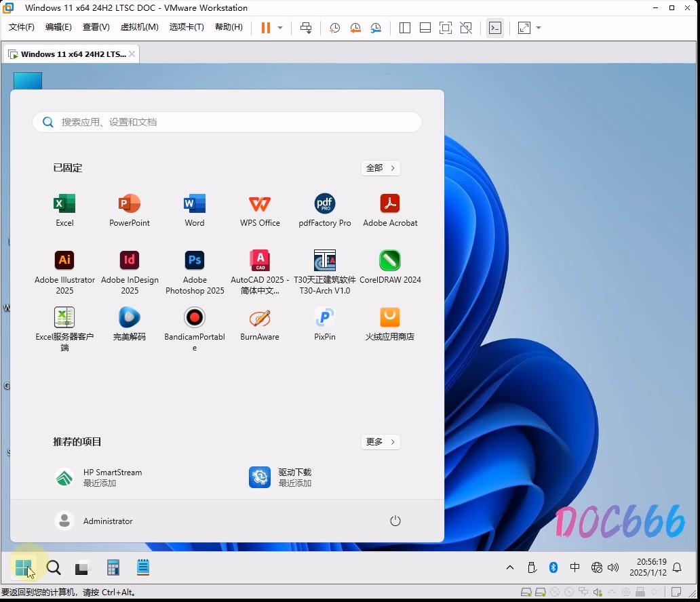Viewport: 700px width, 602px height.
Task: Open Adobe Photoshop 2025
Action: 195,273
